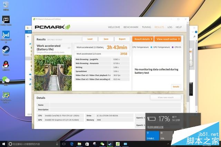Switch to the BENCHMARK tab
Image resolution: width=221 pixels, height=147 pixels.
pyautogui.click(x=131, y=27)
